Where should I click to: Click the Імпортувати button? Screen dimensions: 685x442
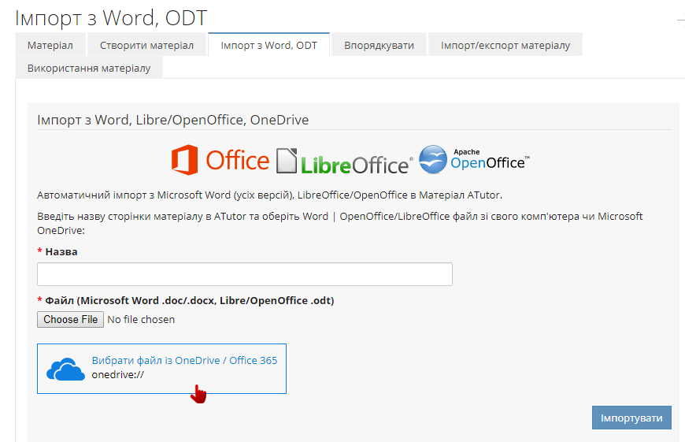(x=631, y=418)
